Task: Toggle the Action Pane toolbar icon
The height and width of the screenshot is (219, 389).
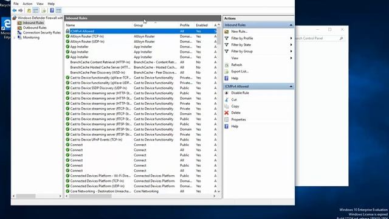Action: [x=58, y=10]
